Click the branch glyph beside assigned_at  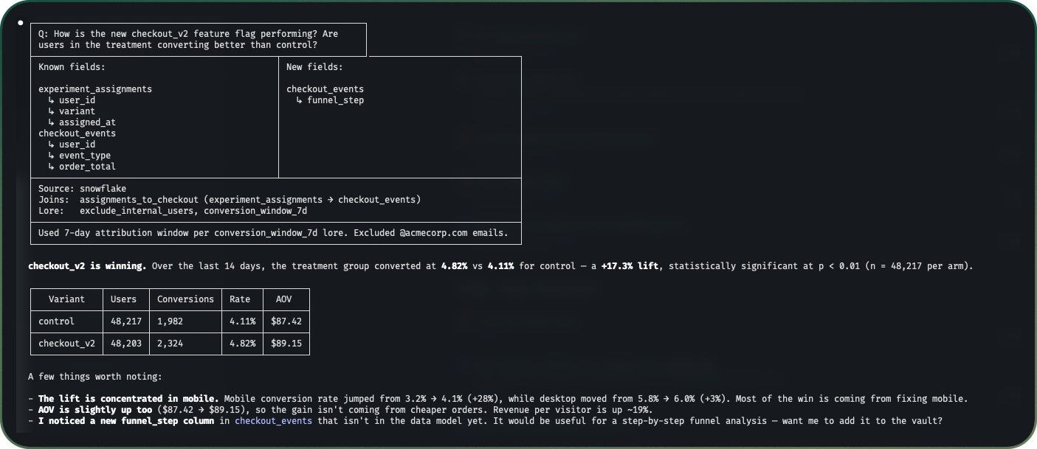[50, 122]
